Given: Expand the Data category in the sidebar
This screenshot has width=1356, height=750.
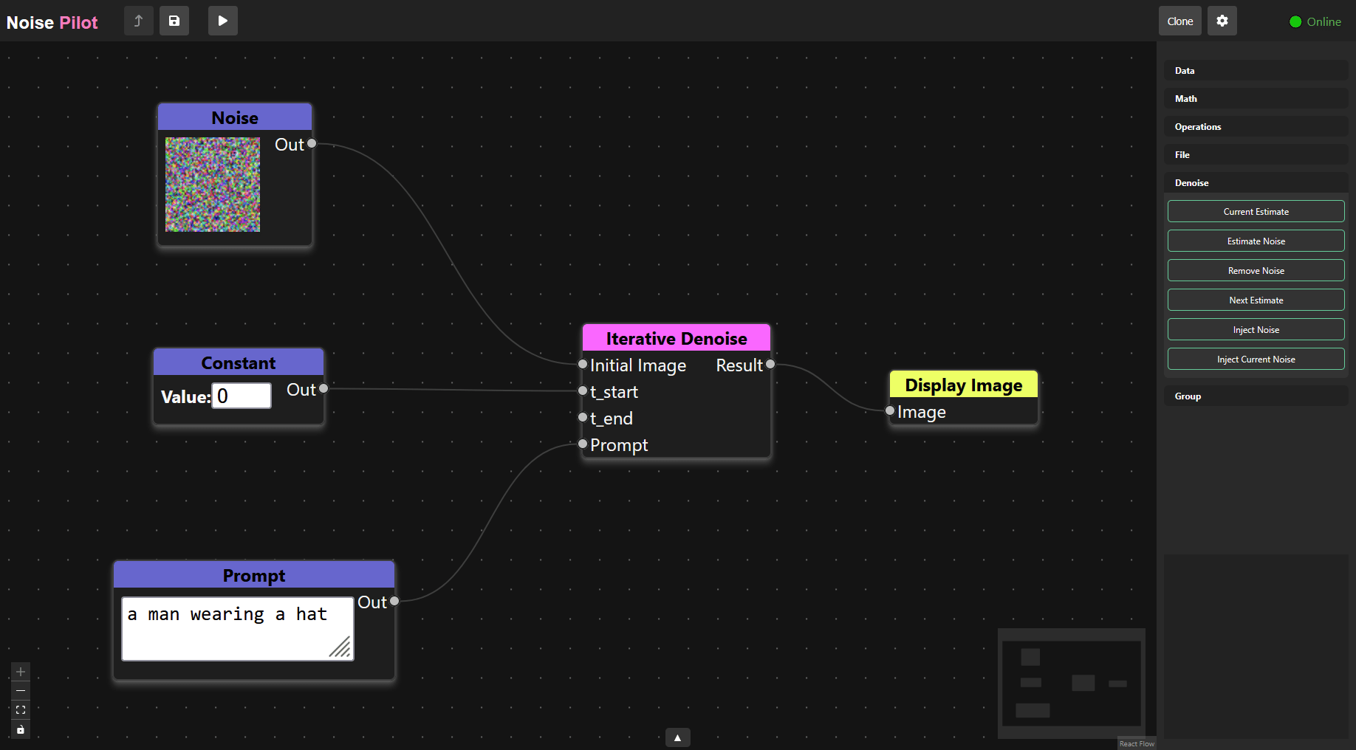Looking at the screenshot, I should click(x=1256, y=70).
